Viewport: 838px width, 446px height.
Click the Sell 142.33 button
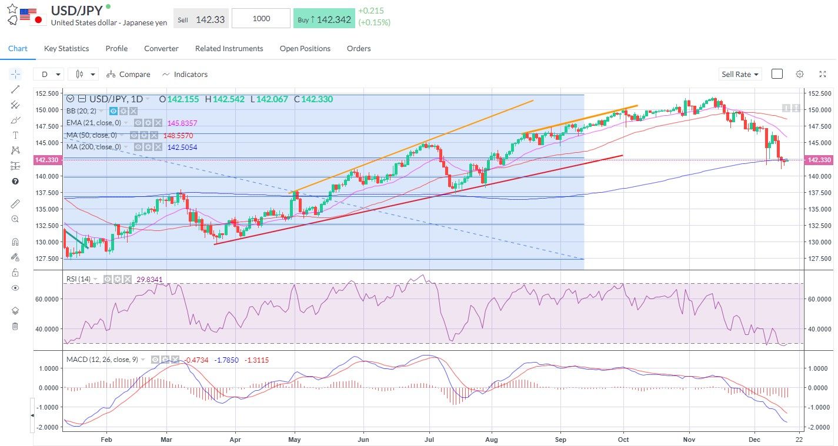201,19
